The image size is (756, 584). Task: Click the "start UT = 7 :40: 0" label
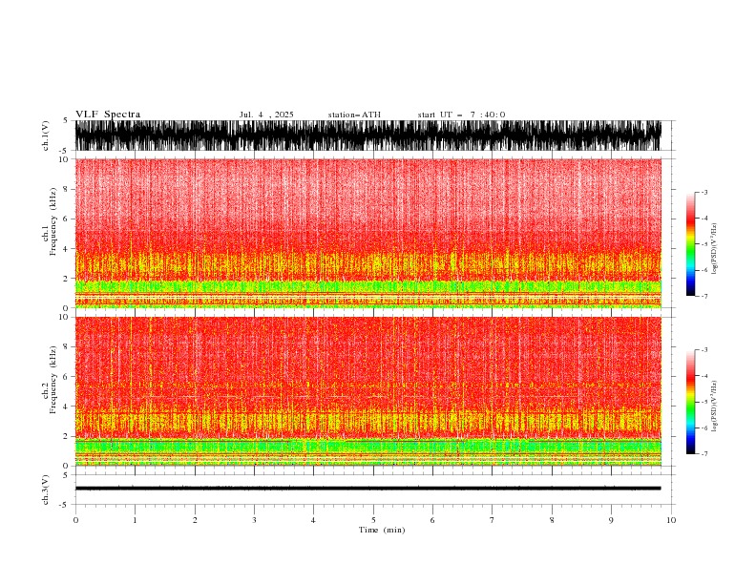pos(461,115)
